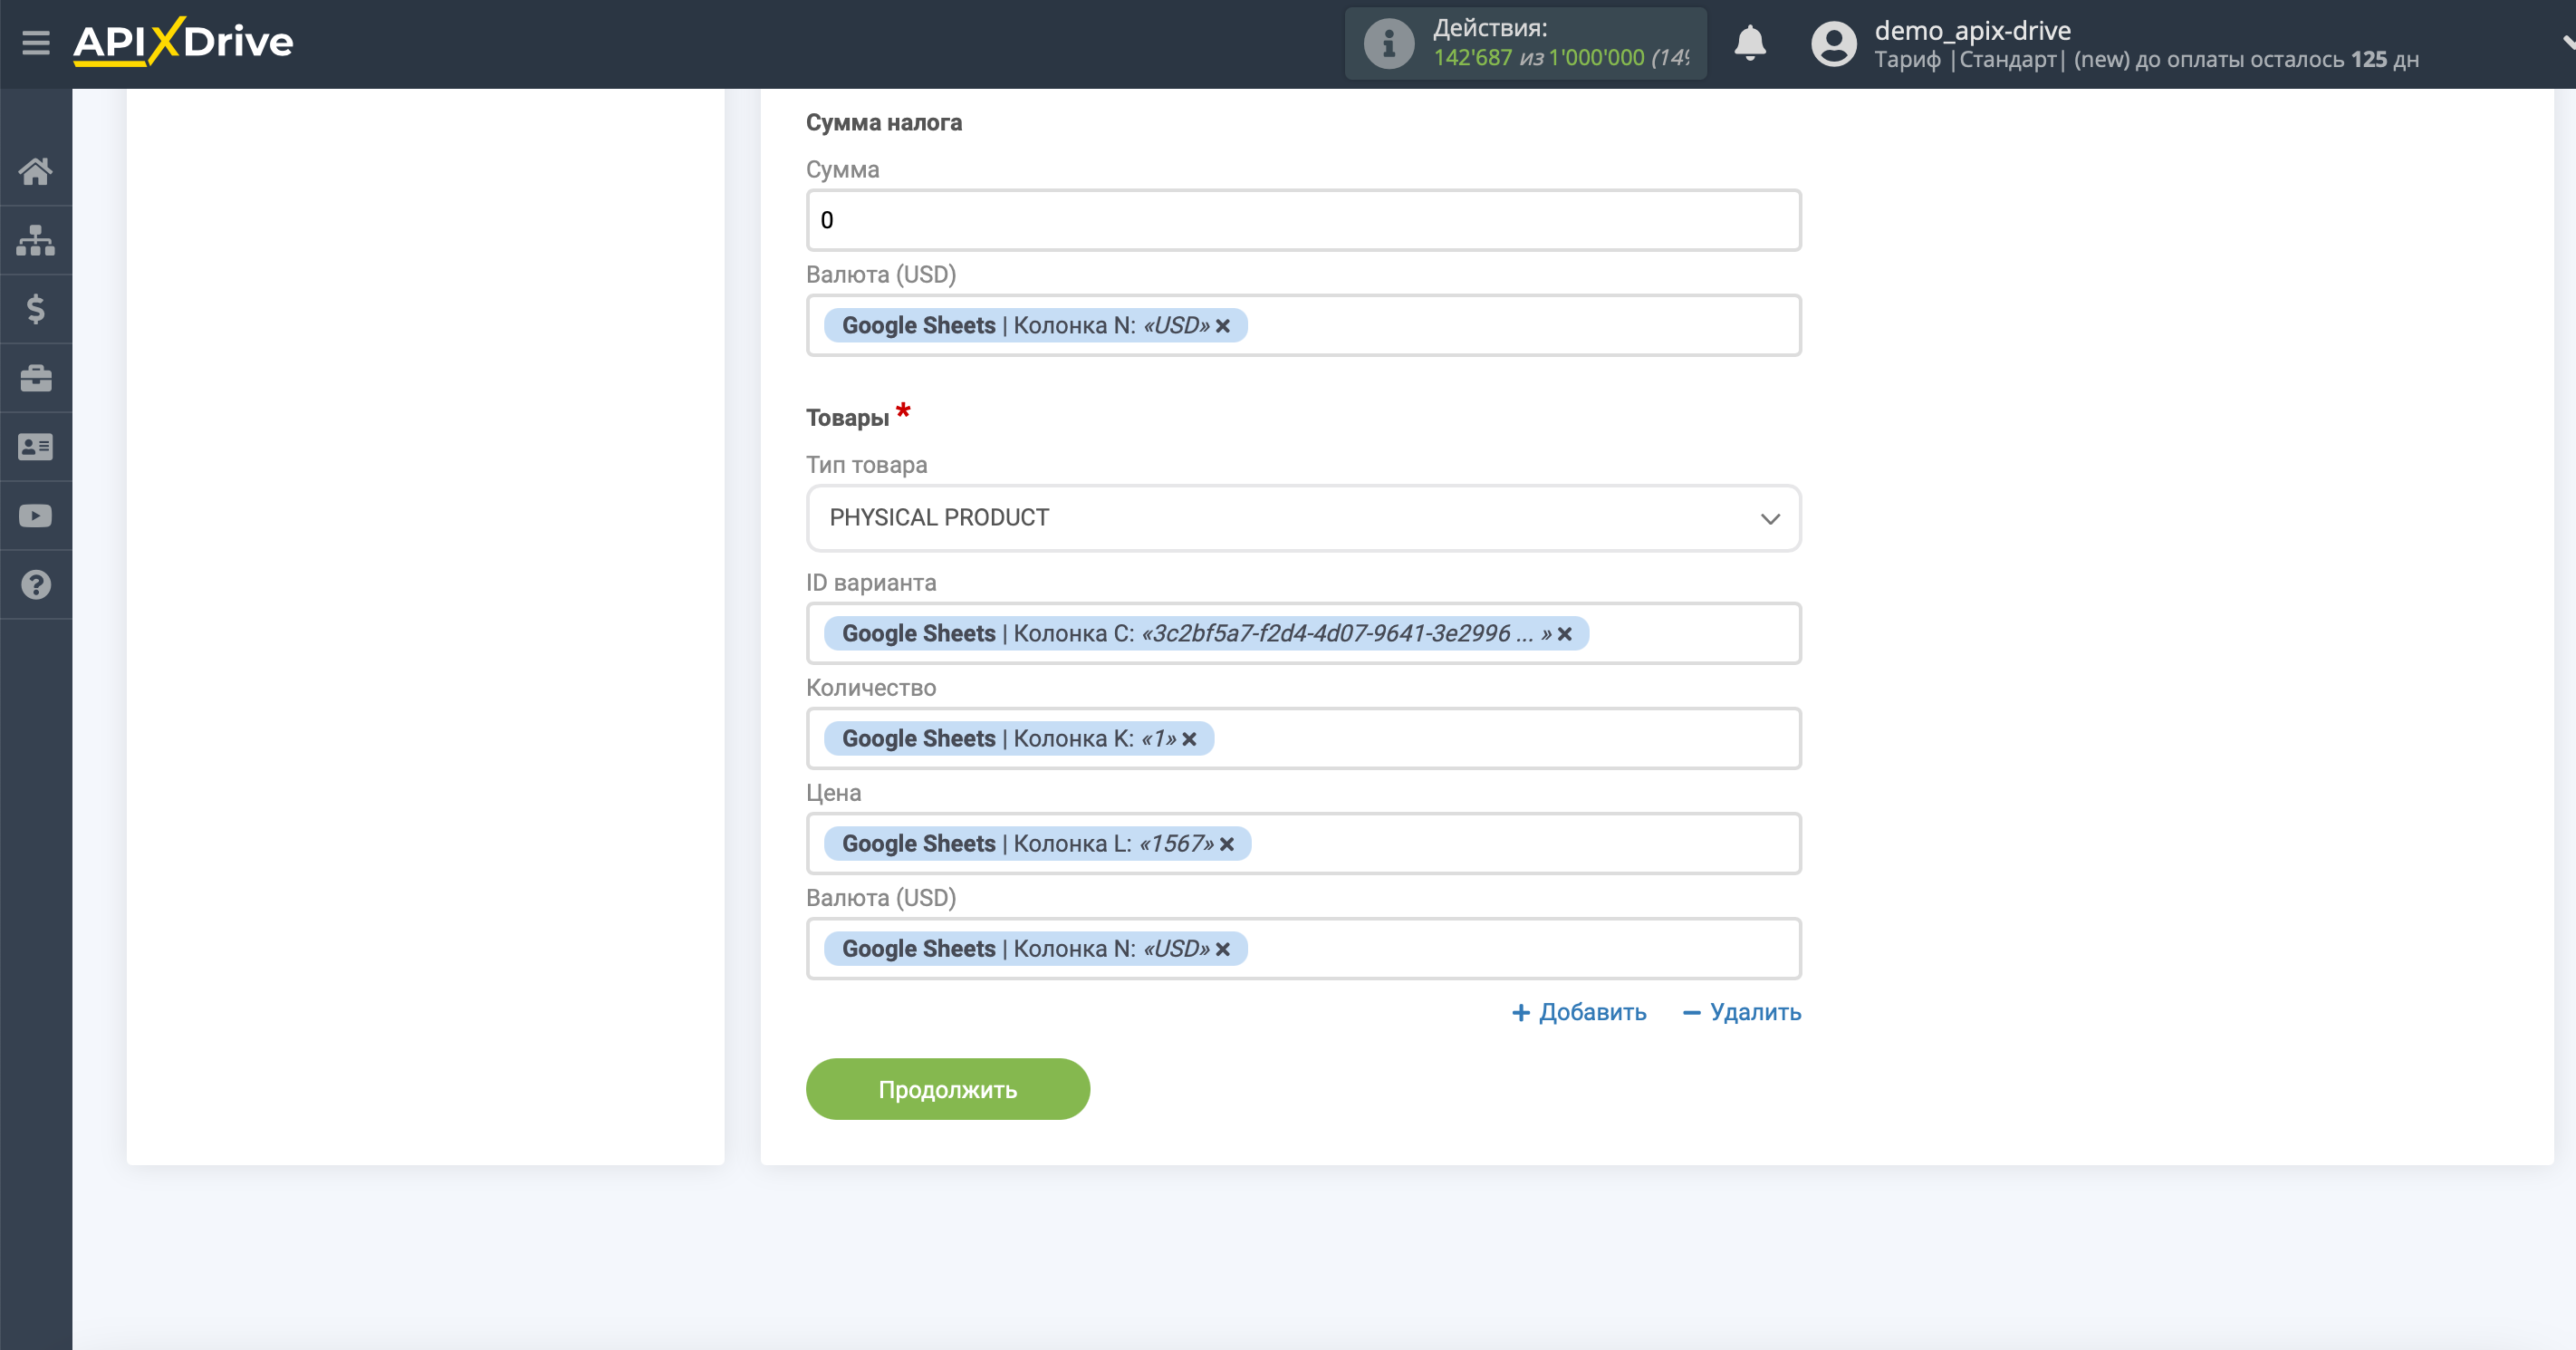Click the Товары heading
The height and width of the screenshot is (1350, 2576).
point(848,418)
